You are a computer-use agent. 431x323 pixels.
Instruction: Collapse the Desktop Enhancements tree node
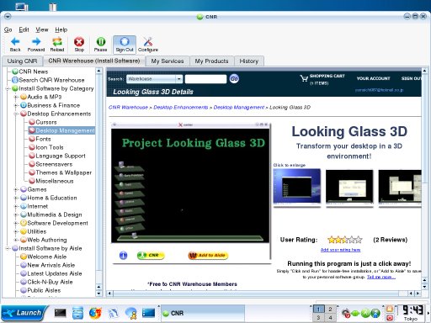(16, 114)
